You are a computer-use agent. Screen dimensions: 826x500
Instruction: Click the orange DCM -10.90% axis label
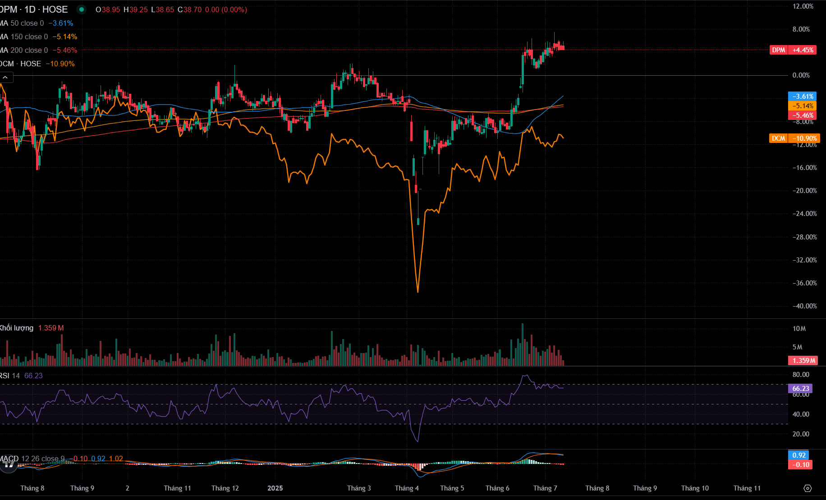pyautogui.click(x=794, y=138)
